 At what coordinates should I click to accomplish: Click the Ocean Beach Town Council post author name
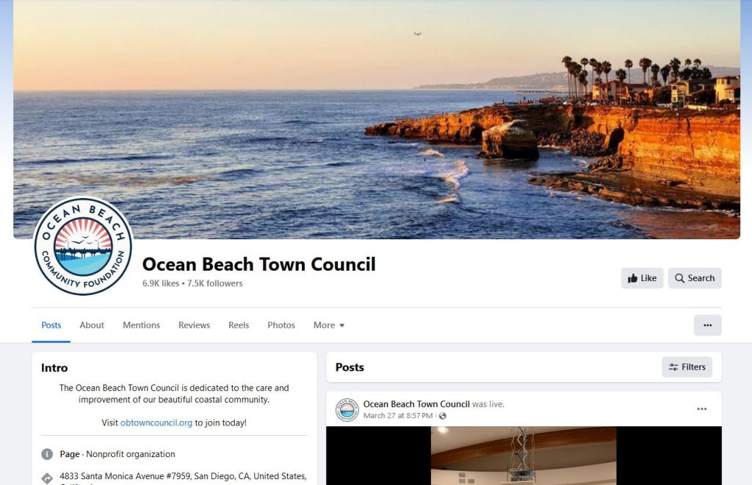click(x=416, y=404)
